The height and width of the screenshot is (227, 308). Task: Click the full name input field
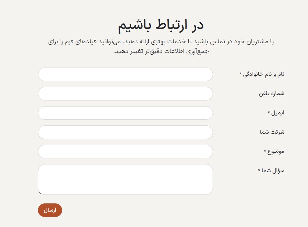125,74
